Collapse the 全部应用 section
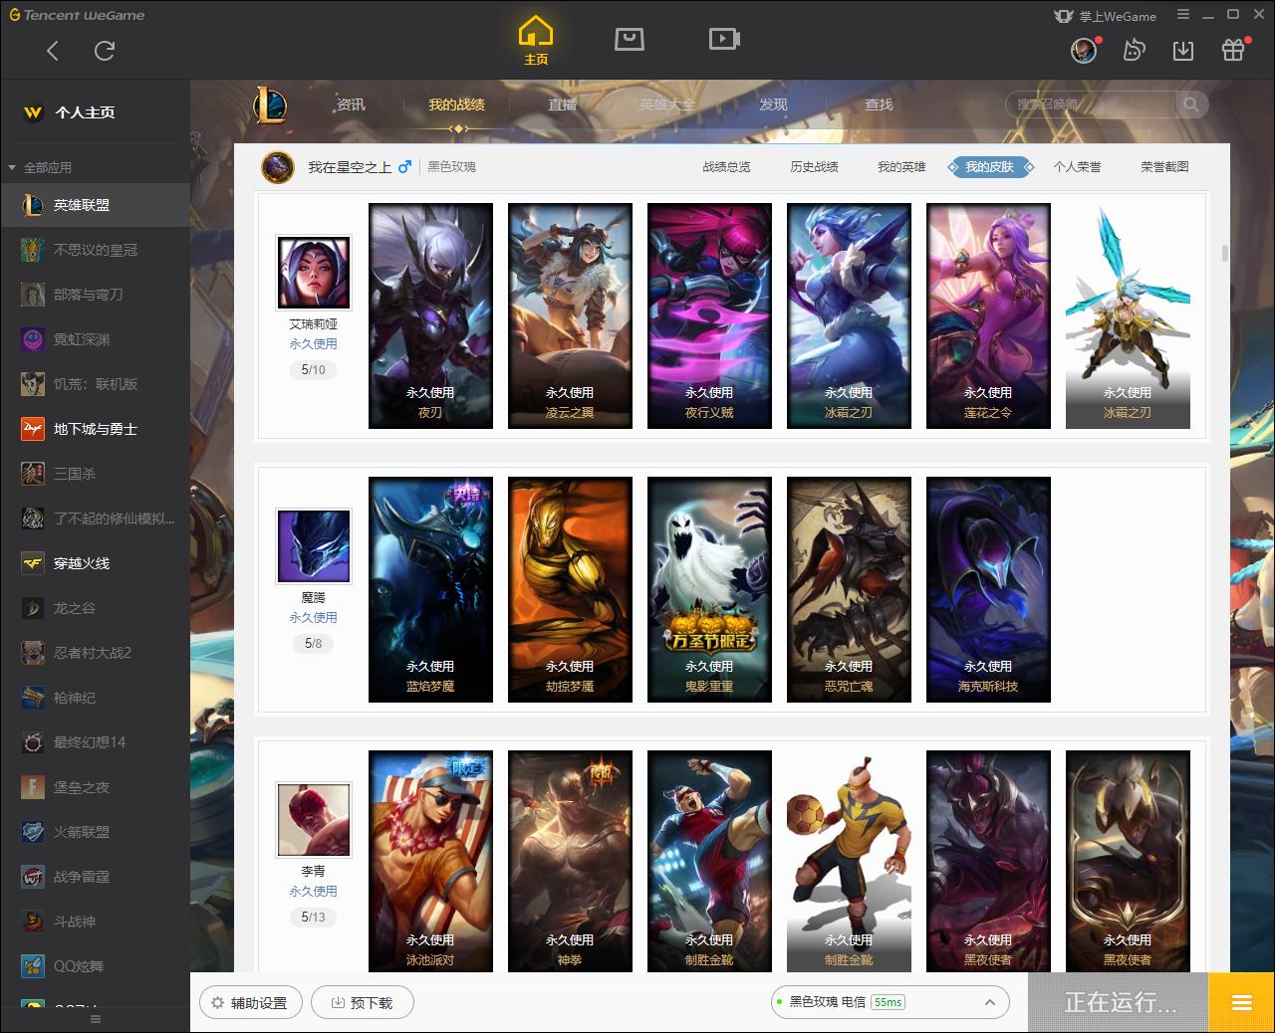Screen dimensions: 1275x1033 [40, 167]
